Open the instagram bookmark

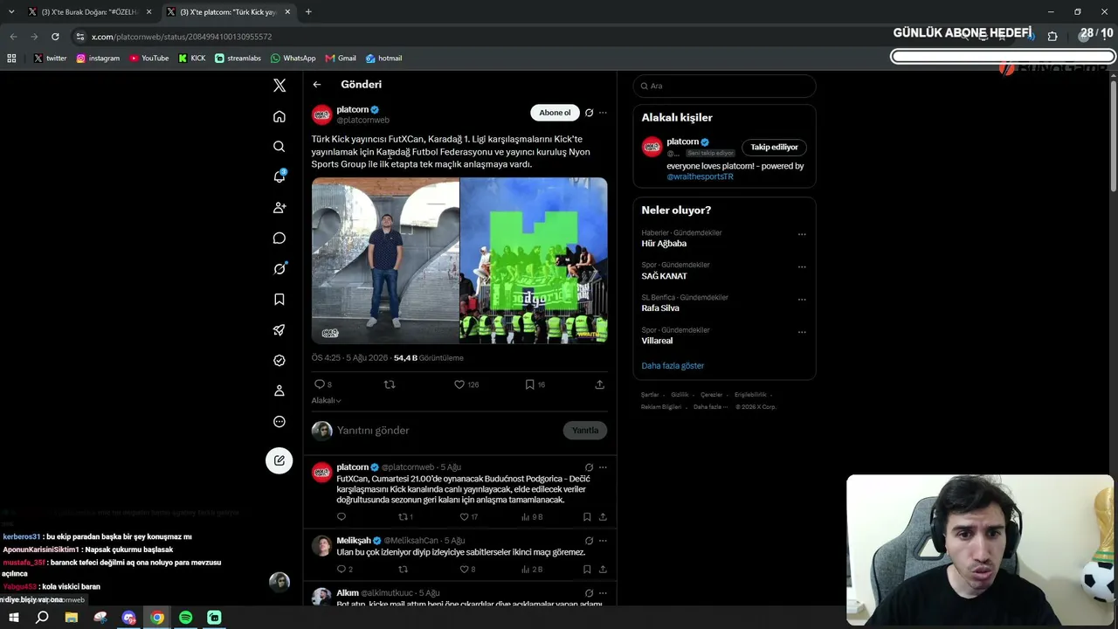(x=98, y=59)
